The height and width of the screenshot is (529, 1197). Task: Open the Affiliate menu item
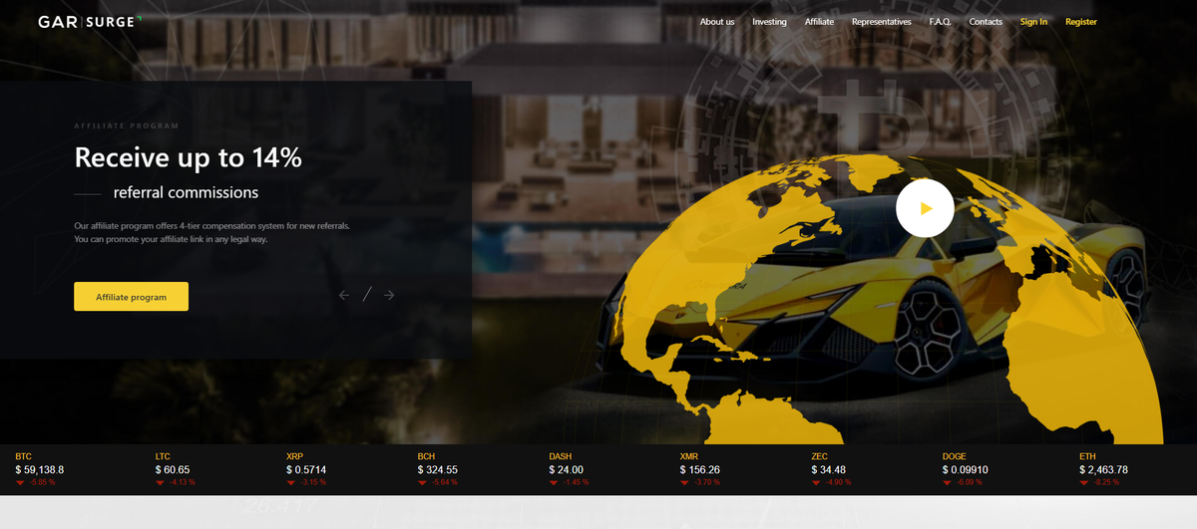819,22
